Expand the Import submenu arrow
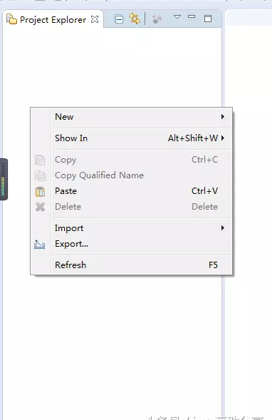 (223, 228)
